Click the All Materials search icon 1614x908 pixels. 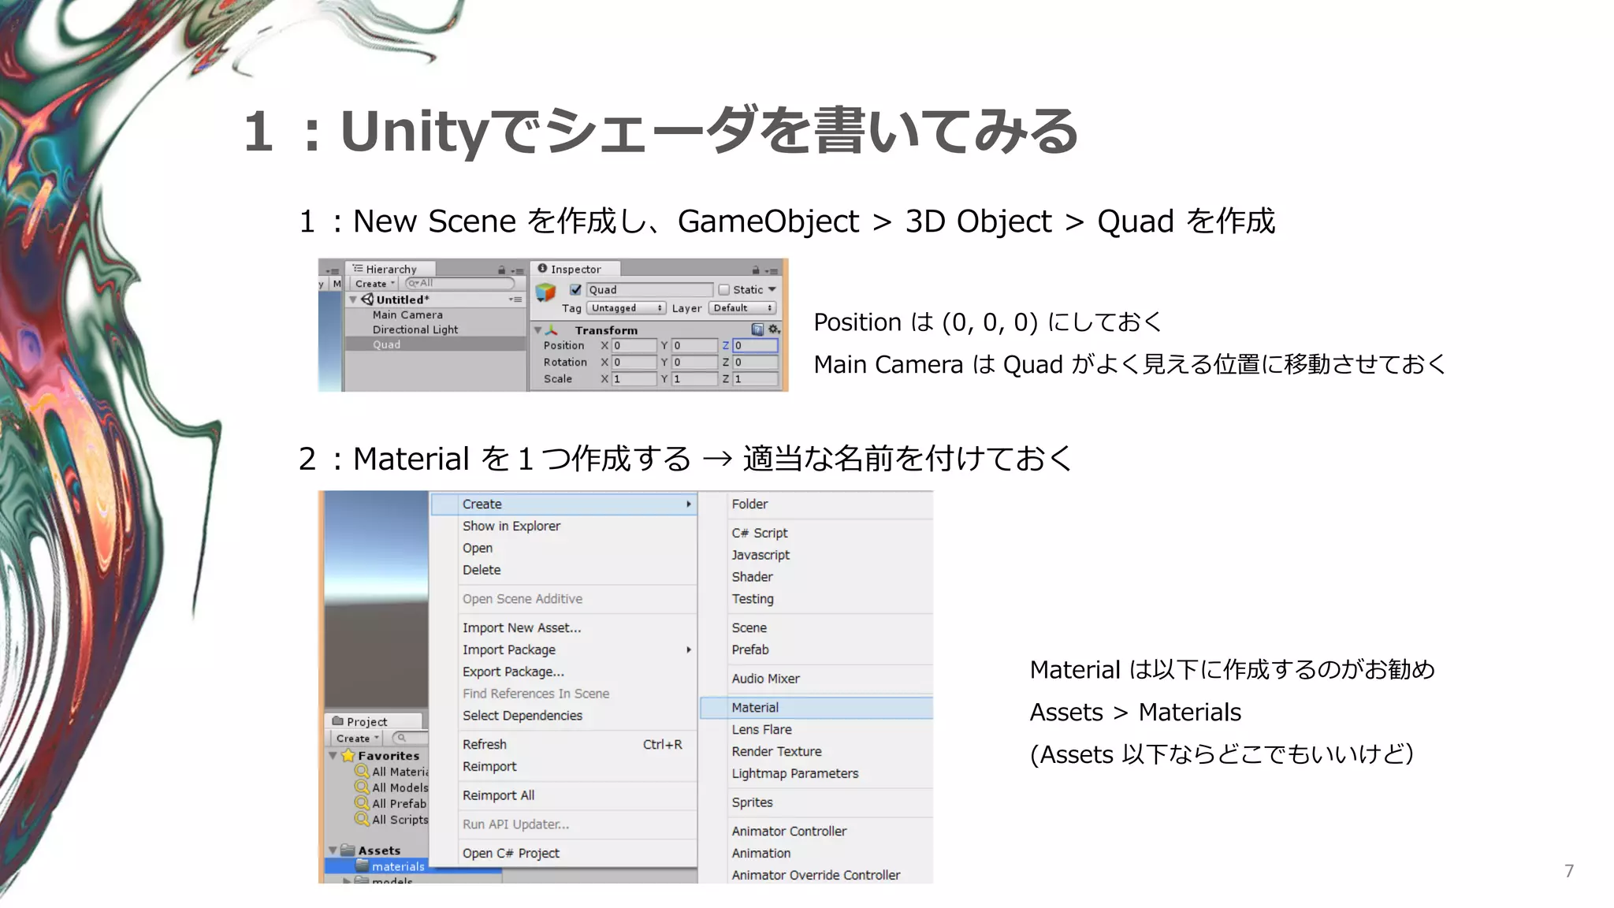click(x=362, y=771)
